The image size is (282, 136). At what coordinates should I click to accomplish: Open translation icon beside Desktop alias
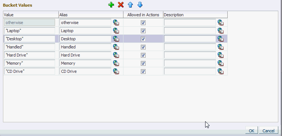(116, 39)
